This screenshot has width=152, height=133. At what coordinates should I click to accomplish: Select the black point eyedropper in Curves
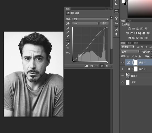[68, 28]
